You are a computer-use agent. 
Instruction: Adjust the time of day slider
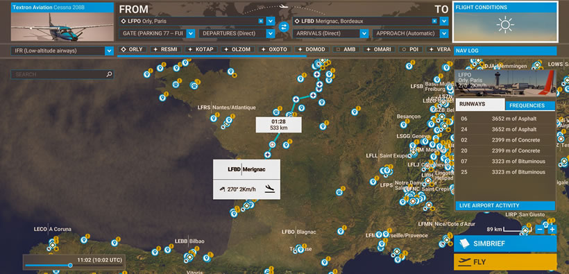(70, 265)
